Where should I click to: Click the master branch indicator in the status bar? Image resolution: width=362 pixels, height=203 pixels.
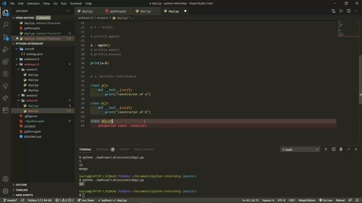click(10, 200)
